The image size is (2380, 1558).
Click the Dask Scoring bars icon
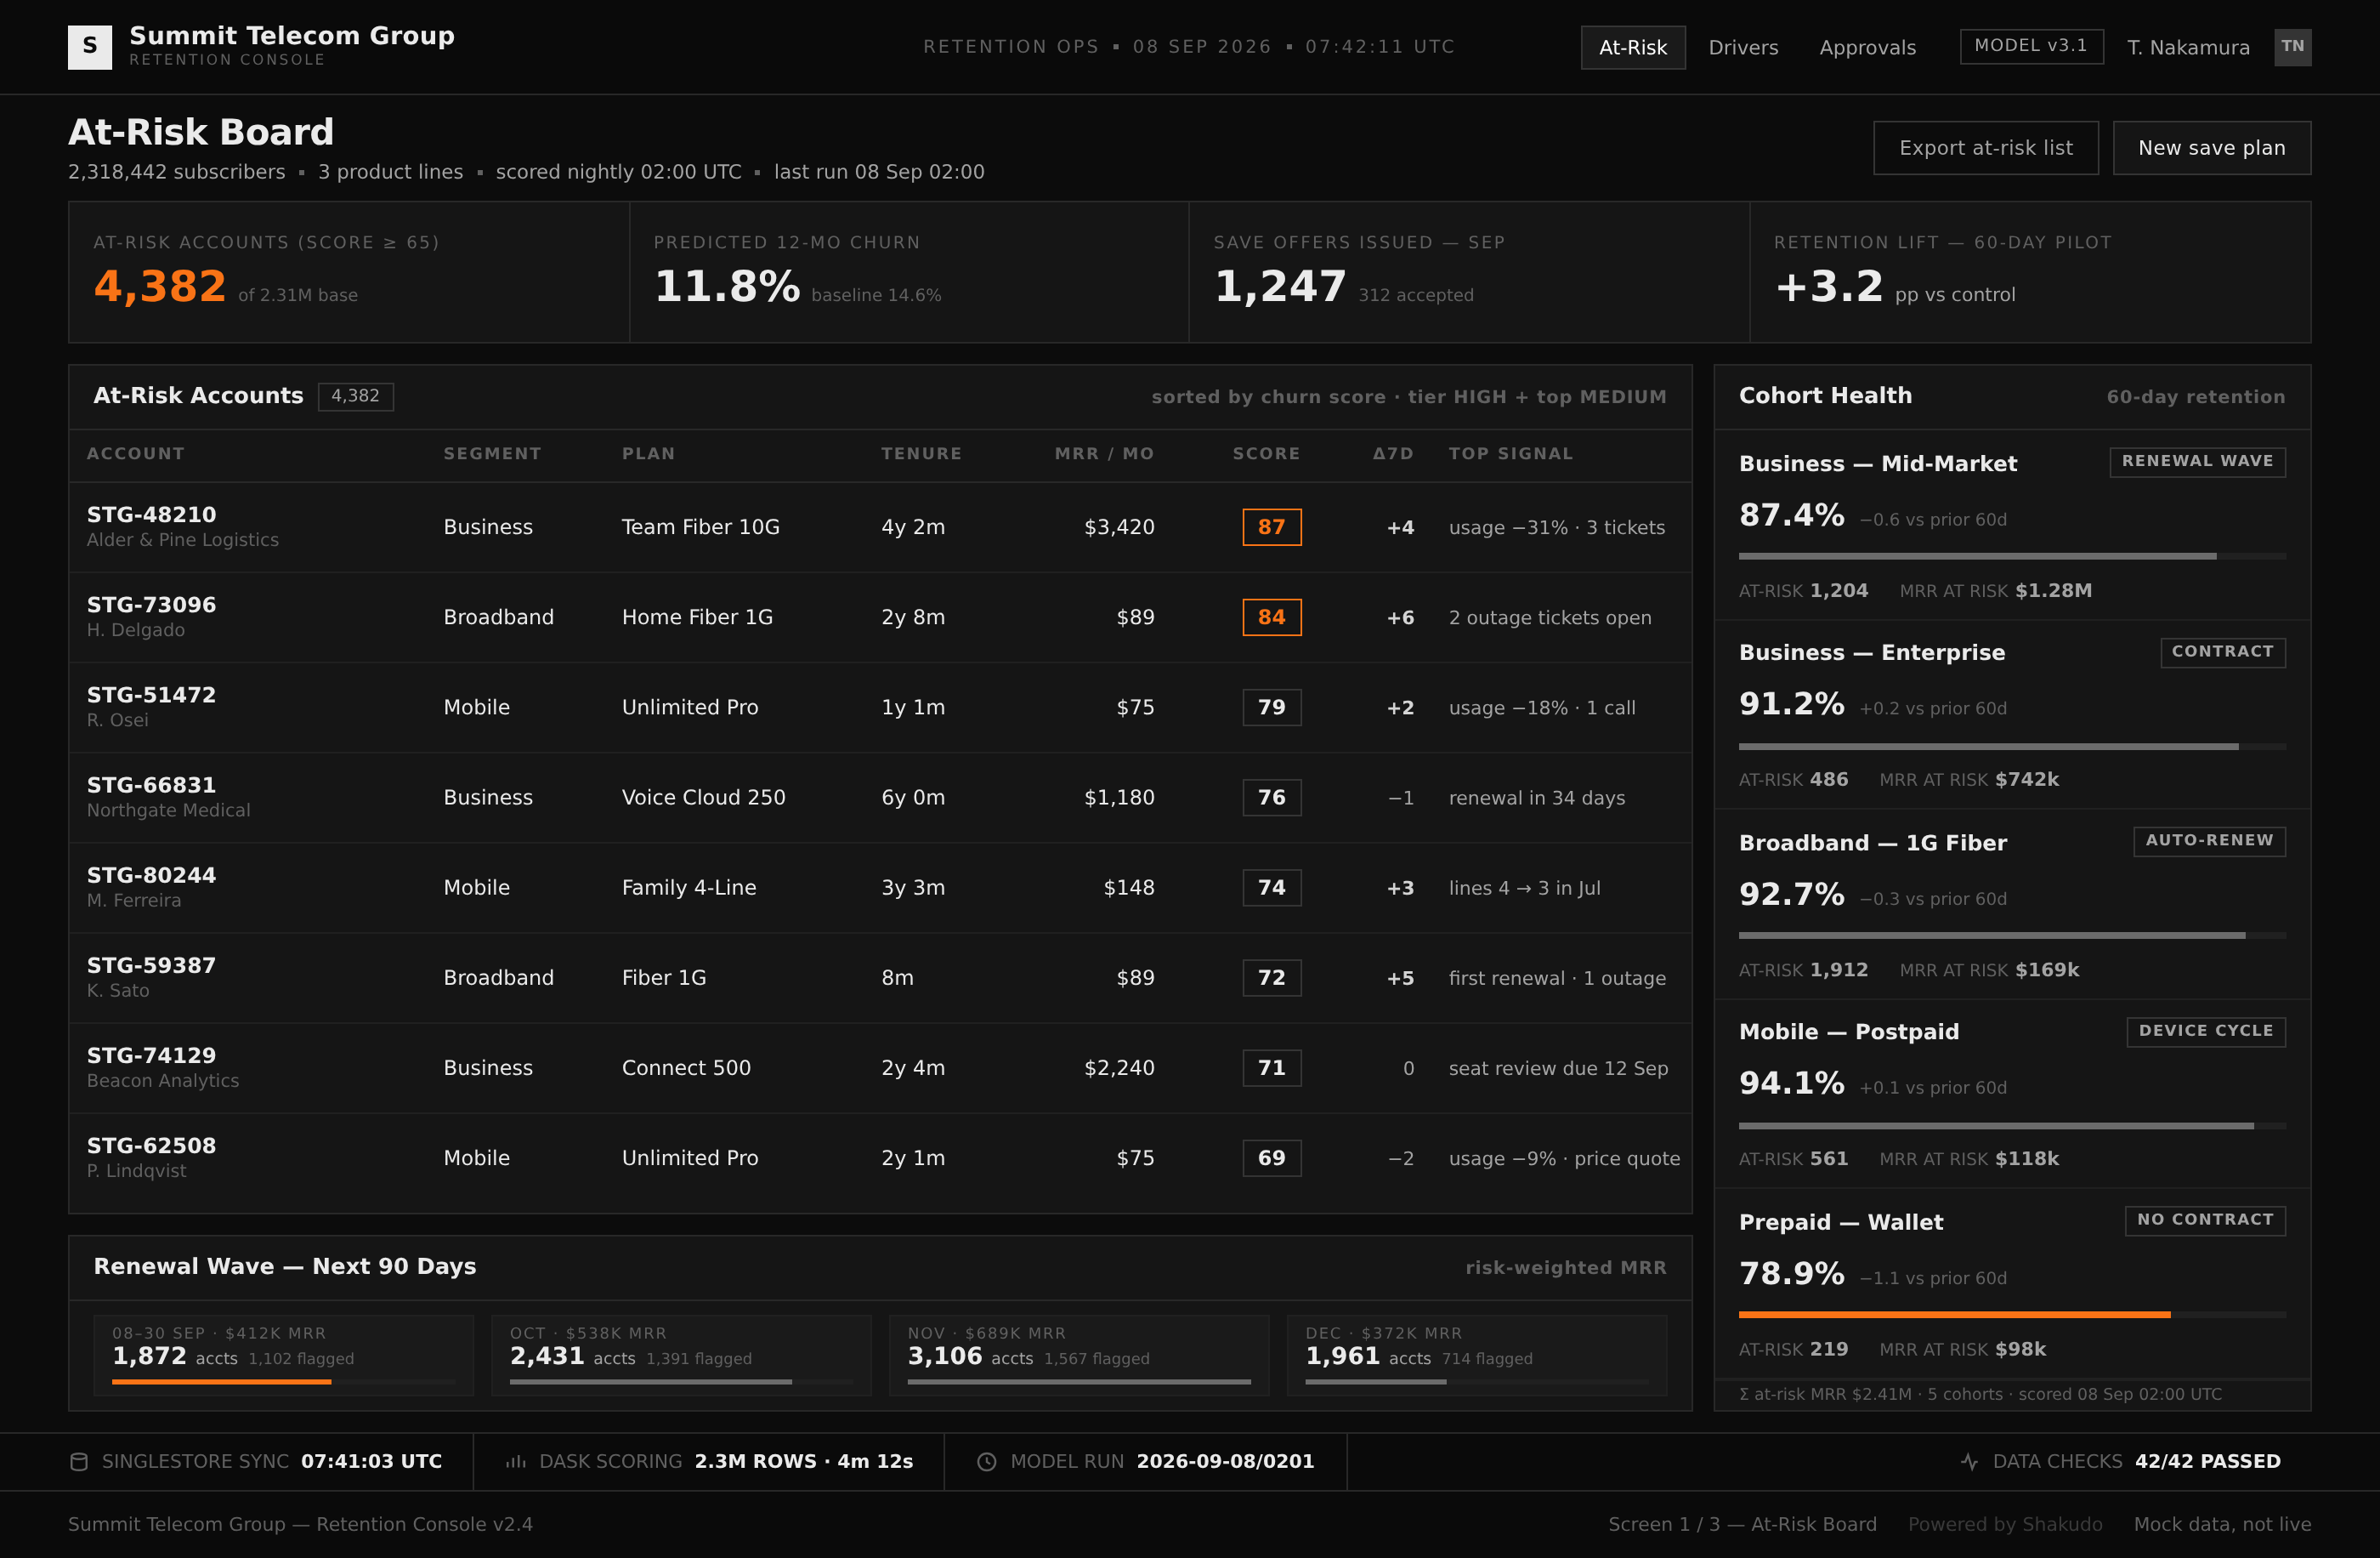click(516, 1461)
